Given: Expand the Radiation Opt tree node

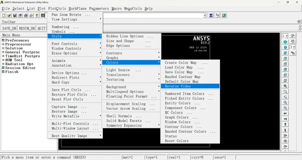Looking at the screenshot, I should tap(3, 64).
